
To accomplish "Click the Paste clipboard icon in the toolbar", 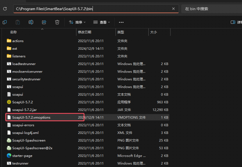I will [x=18, y=22].
